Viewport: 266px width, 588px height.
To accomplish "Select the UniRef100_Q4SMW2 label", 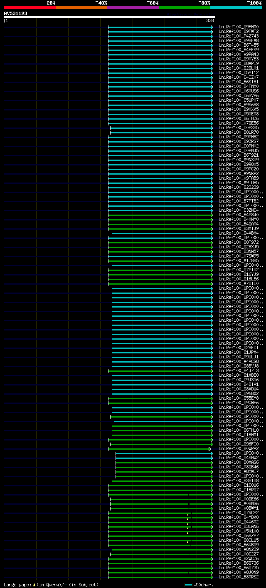I will coord(239,458).
